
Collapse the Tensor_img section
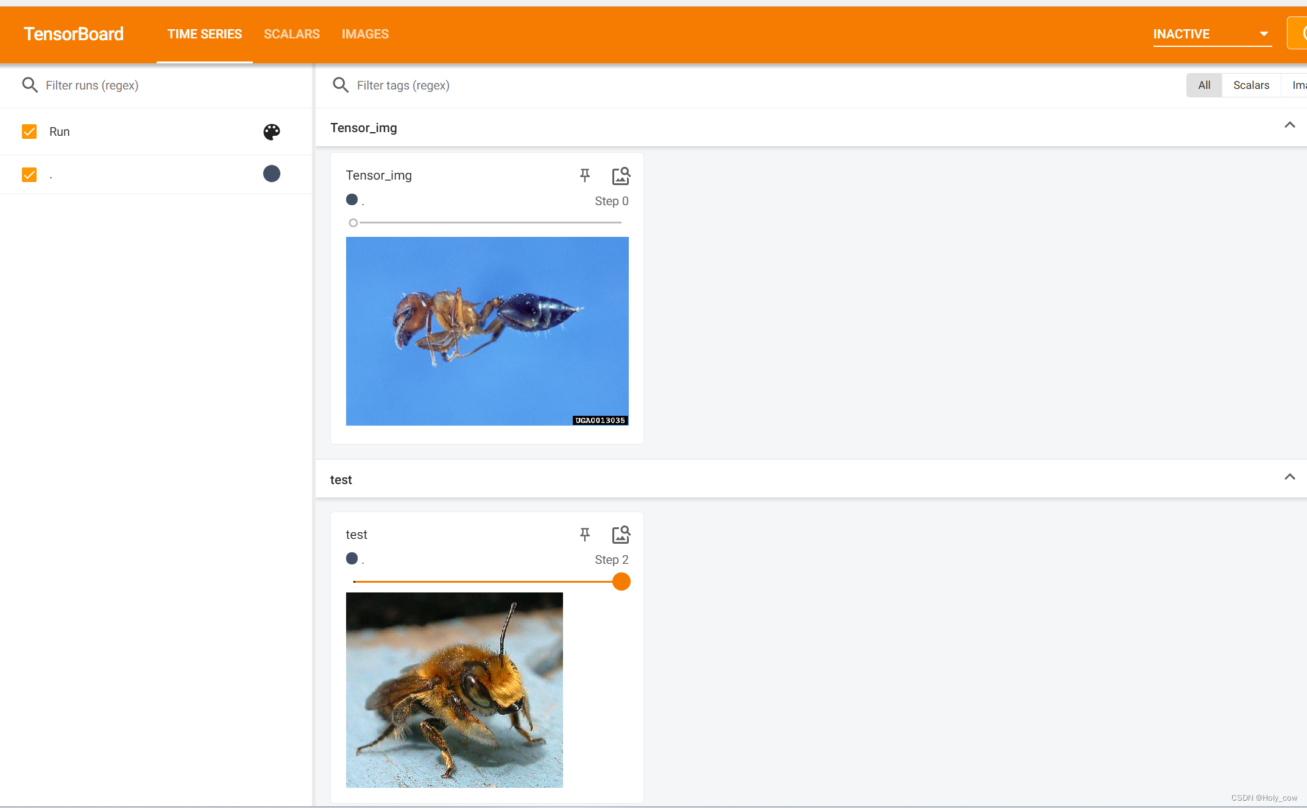(x=1289, y=125)
